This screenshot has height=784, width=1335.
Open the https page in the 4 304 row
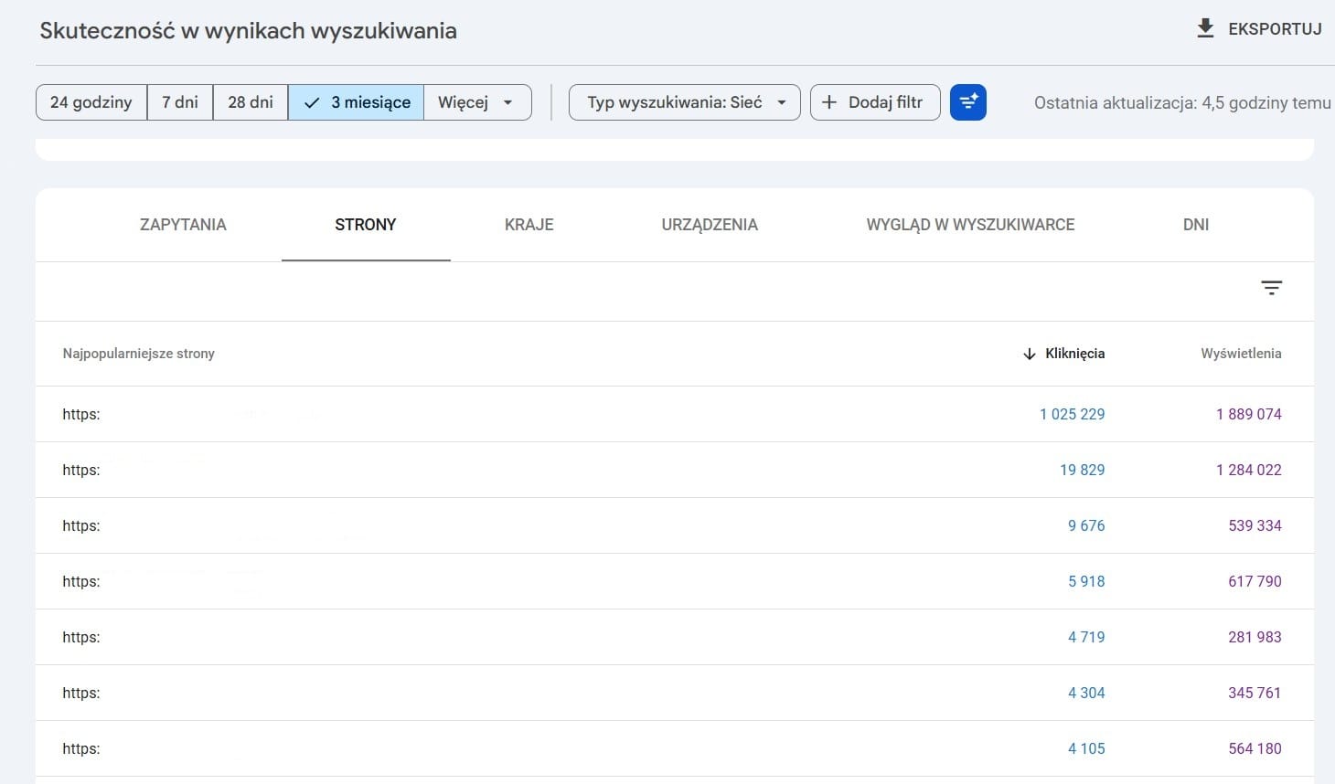coord(81,693)
